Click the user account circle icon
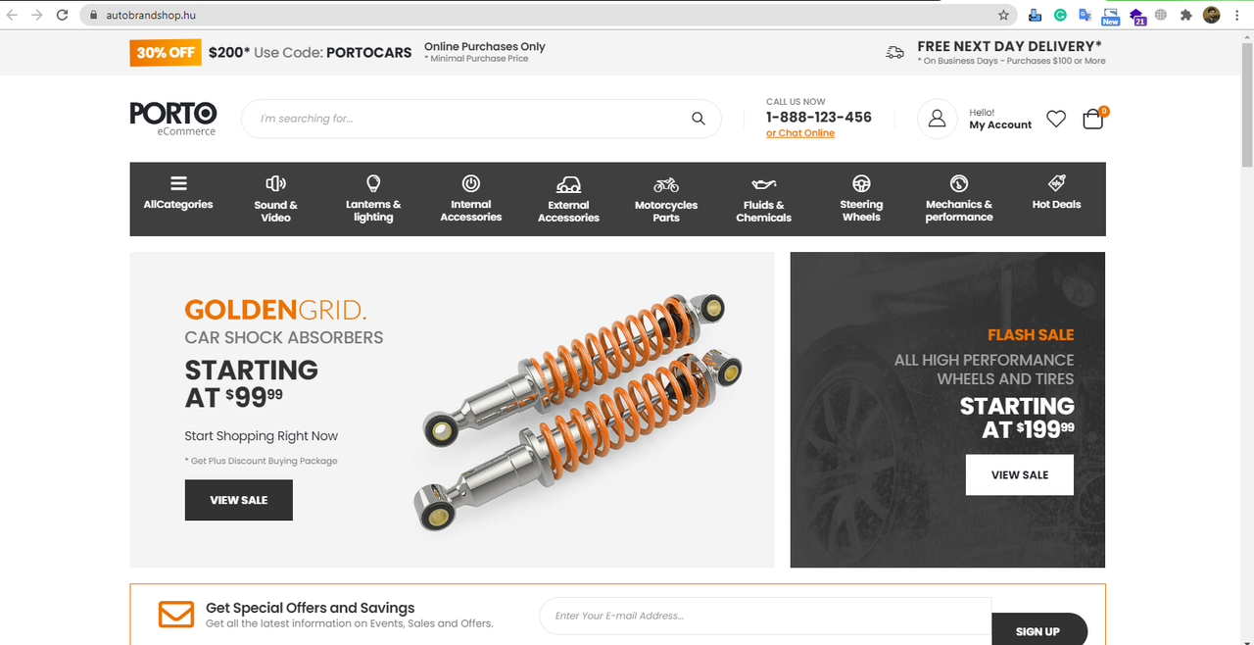The width and height of the screenshot is (1254, 645). [937, 119]
